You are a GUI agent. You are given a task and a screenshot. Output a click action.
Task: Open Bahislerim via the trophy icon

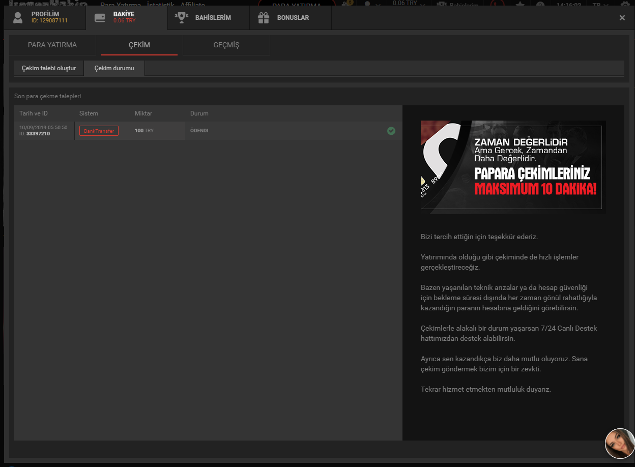(x=182, y=18)
